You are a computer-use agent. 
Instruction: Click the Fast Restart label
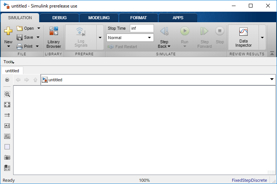126,47
